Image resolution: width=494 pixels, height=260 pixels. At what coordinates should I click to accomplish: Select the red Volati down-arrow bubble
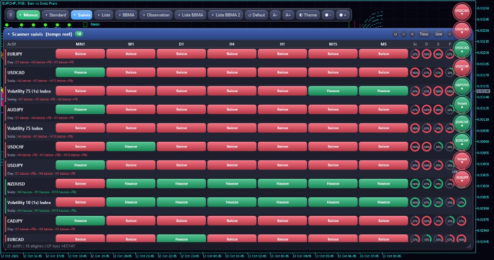pos(462,160)
